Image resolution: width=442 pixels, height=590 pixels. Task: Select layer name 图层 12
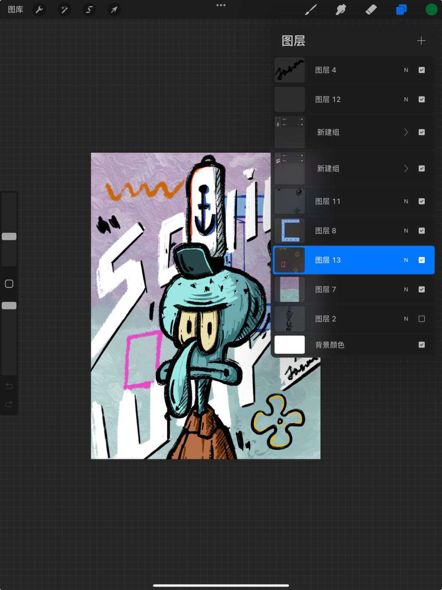coord(328,100)
